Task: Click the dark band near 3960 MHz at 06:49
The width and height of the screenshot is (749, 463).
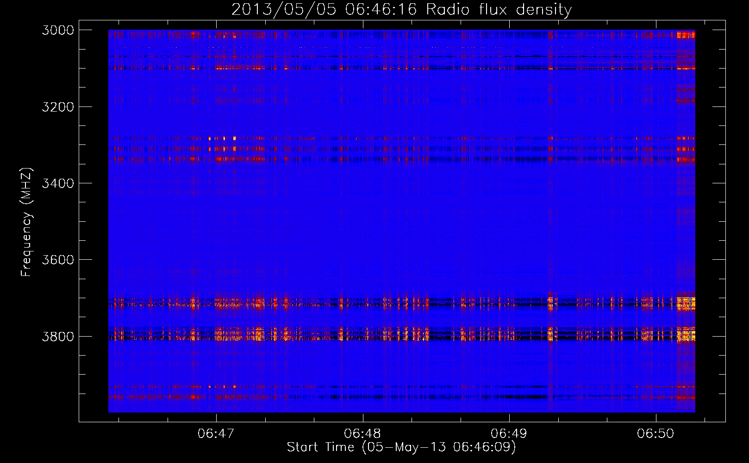Action: (509, 397)
